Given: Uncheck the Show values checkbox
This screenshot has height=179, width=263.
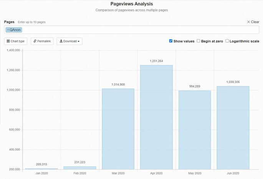Looking at the screenshot, I should tap(171, 41).
